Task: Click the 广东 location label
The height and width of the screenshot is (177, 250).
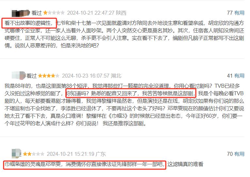Action: [x=101, y=154]
